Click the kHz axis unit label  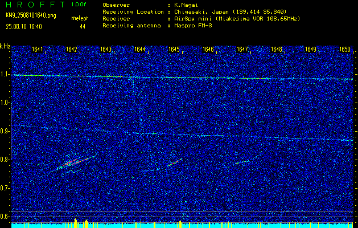tap(5, 46)
